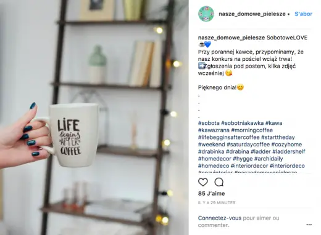Open nasze_domowe_pielesze profile picture

206,14
